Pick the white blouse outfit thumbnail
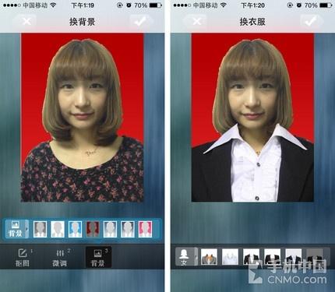 (x=230, y=257)
